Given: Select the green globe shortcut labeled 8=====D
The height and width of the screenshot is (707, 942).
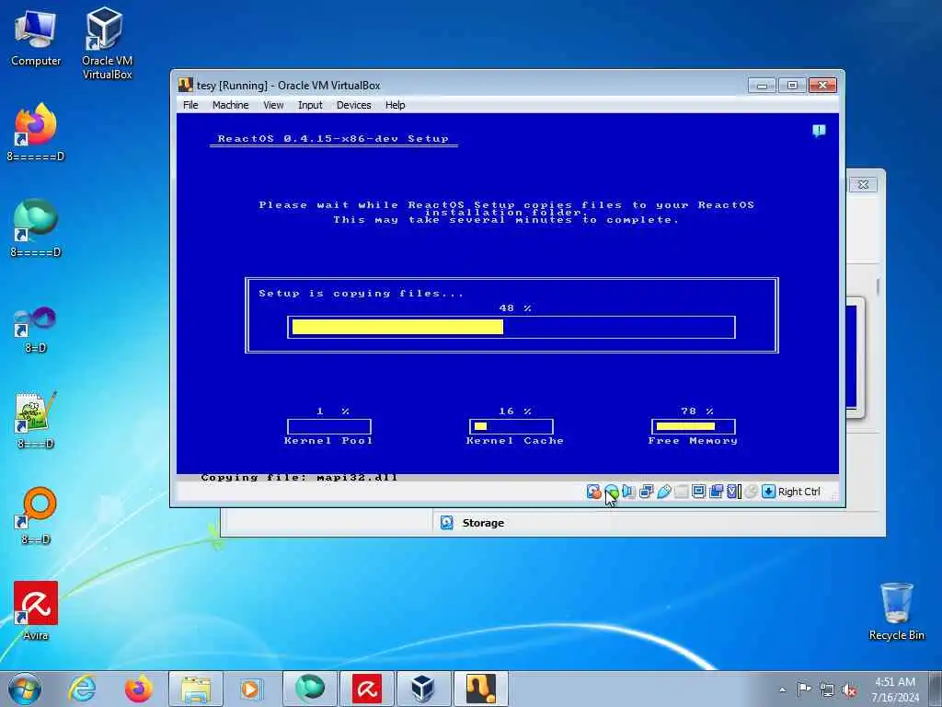Looking at the screenshot, I should (x=36, y=228).
